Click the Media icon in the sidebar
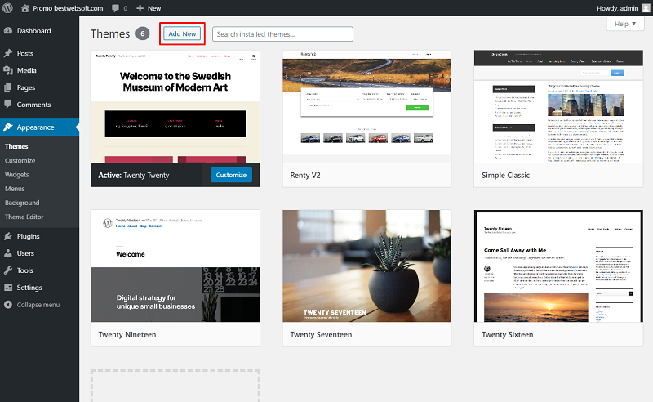This screenshot has width=653, height=402. click(8, 70)
